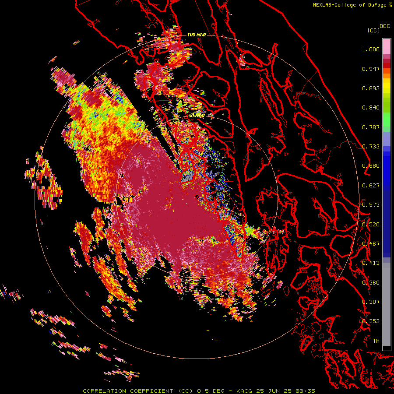Click the DCC label above the color scale
Viewport: 394px width, 394px height.
click(x=385, y=26)
